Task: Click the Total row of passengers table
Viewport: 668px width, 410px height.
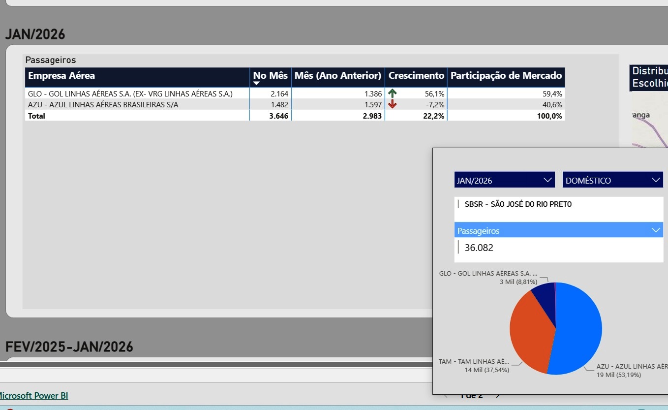Action: [37, 116]
